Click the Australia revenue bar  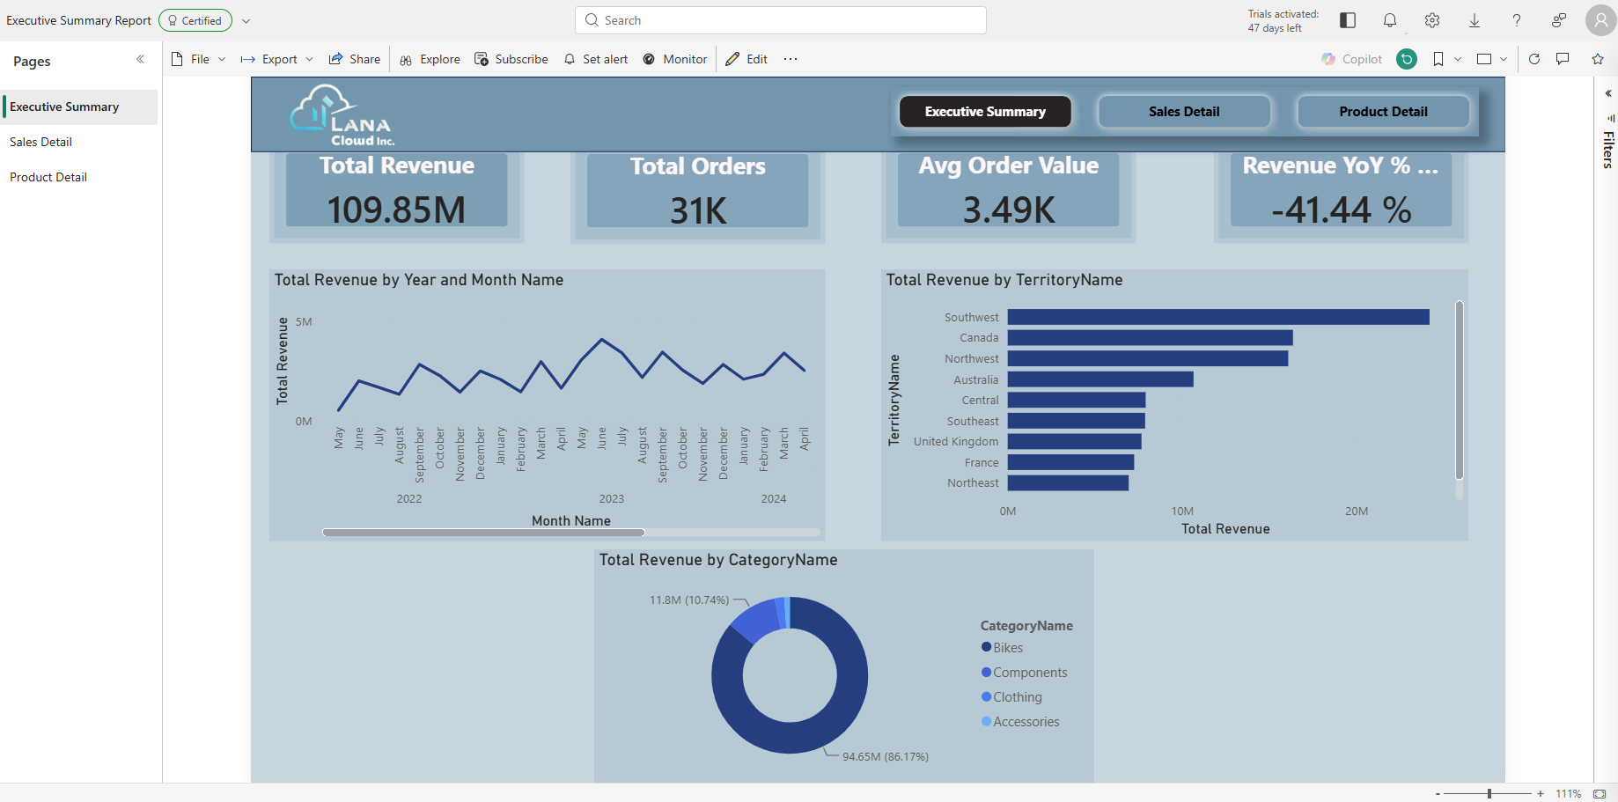(x=1100, y=379)
